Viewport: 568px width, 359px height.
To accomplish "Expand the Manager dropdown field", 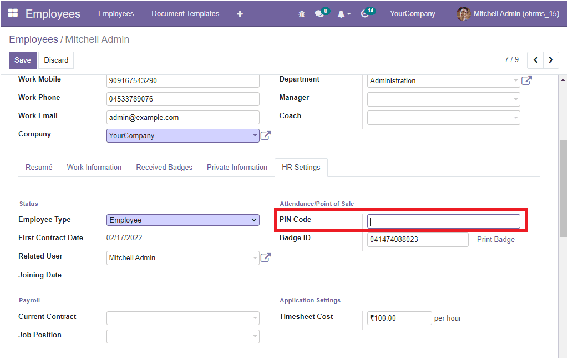I will point(444,99).
